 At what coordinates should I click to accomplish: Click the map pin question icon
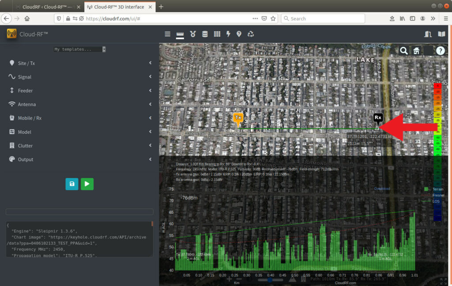pos(239,34)
